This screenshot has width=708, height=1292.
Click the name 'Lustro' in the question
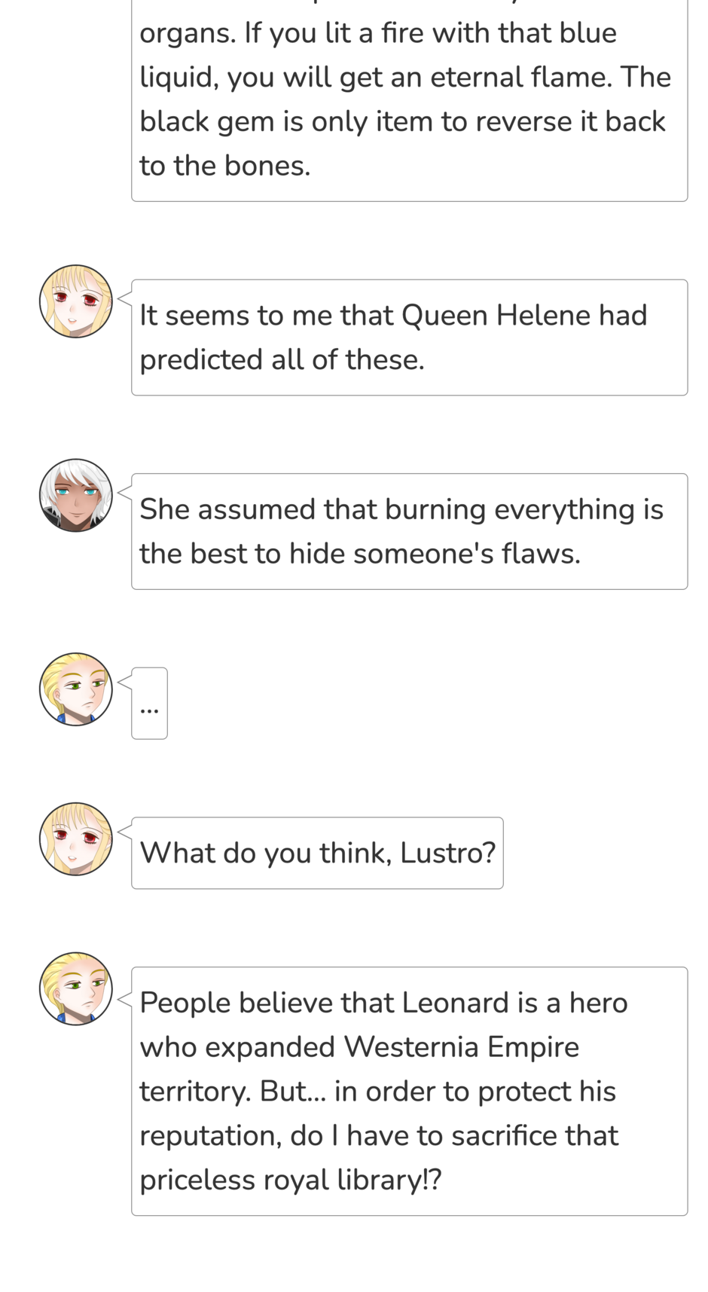(x=447, y=853)
